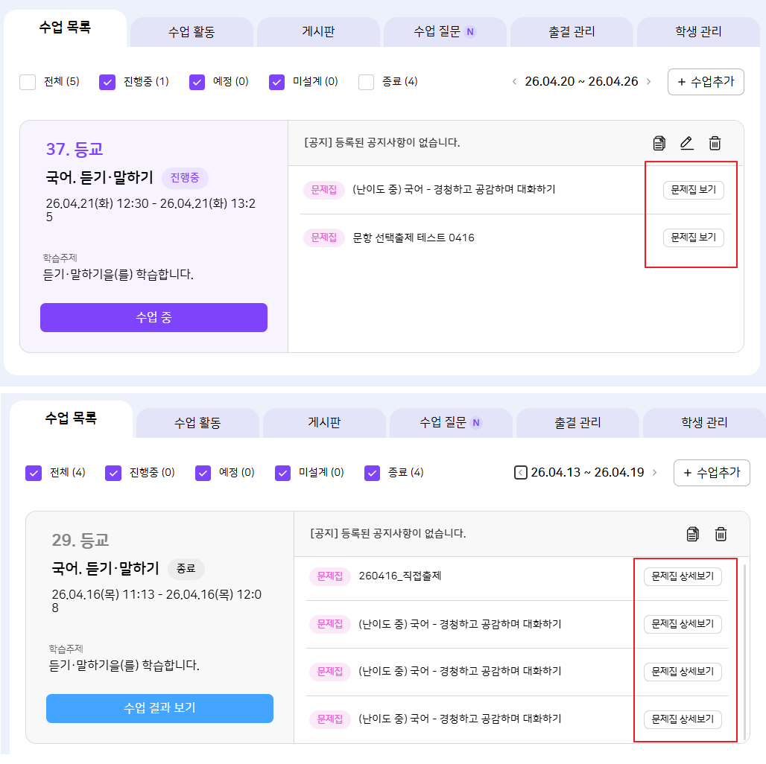Open the date range 26.04.20 ~ 26.04.26 picker
Screen dimensions: 766x764
click(581, 82)
